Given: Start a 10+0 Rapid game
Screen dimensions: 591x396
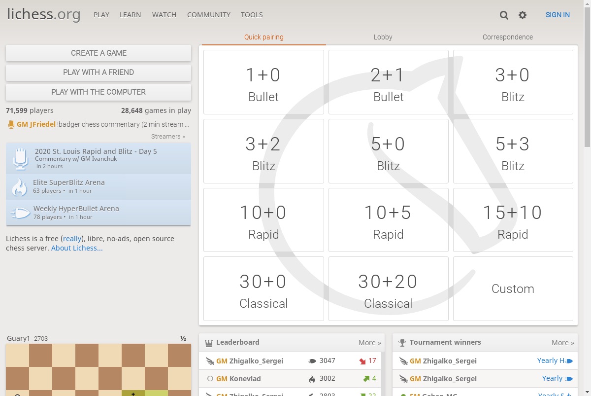Looking at the screenshot, I should click(263, 220).
